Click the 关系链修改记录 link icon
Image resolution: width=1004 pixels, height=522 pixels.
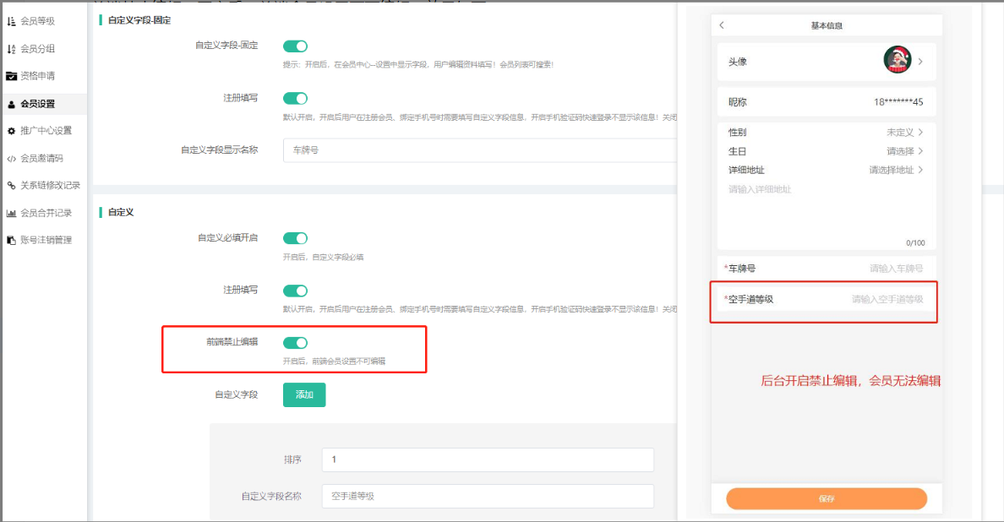tap(12, 185)
